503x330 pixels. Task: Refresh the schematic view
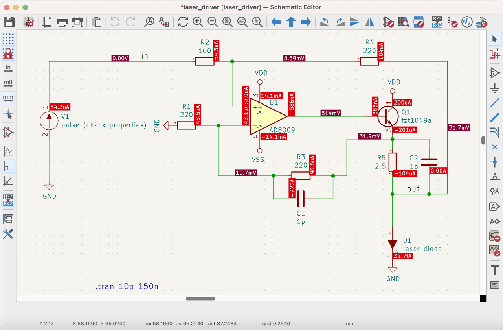(183, 22)
